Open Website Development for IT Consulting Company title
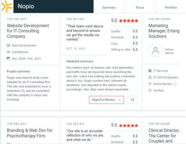Viewport: 186px width, 144px height. 28,31
